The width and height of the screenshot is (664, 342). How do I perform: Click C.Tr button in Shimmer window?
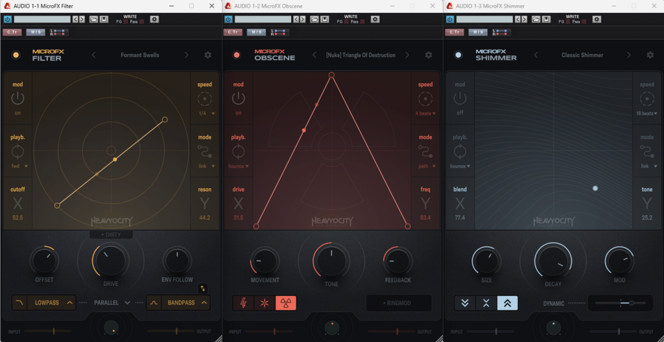(455, 32)
